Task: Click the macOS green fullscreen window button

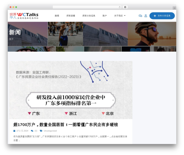Action: (x=16, y=7)
